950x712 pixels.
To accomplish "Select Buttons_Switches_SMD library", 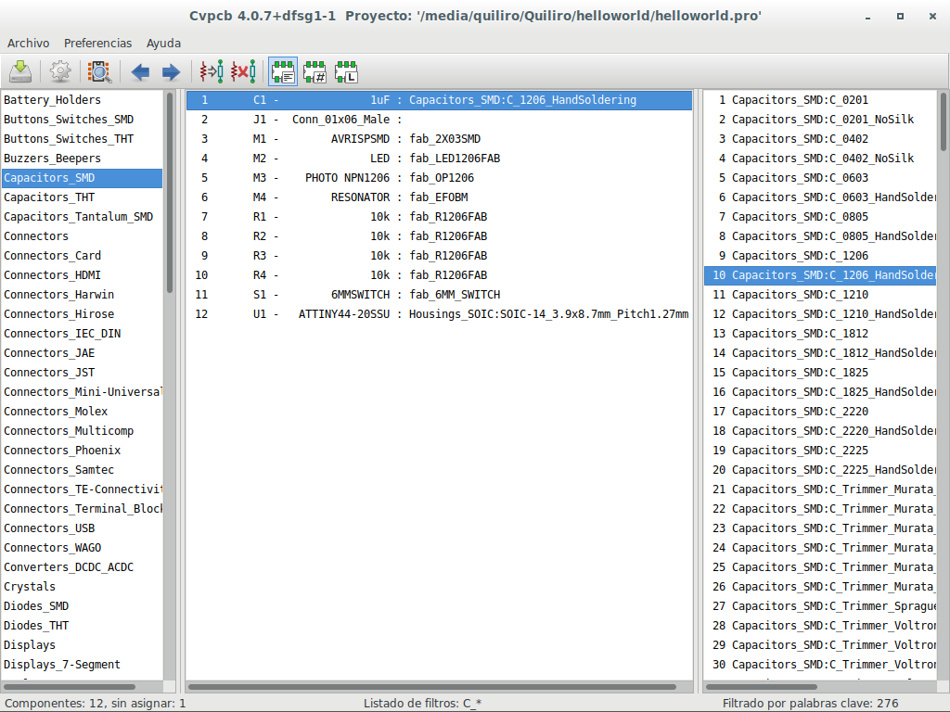I will [83, 120].
